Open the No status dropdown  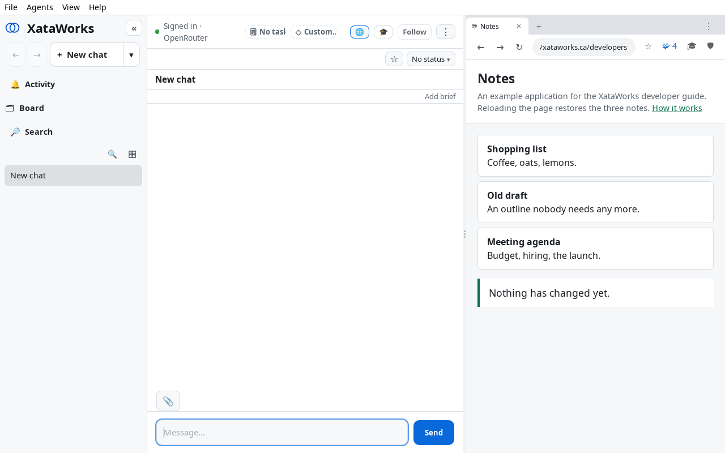pos(431,59)
